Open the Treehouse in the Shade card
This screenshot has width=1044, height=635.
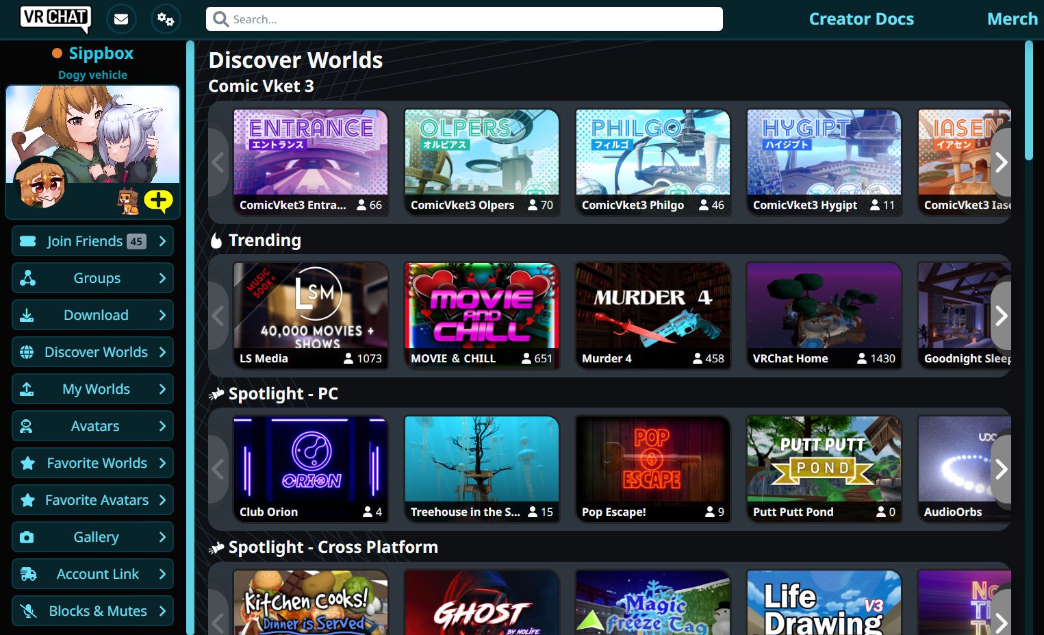[482, 469]
